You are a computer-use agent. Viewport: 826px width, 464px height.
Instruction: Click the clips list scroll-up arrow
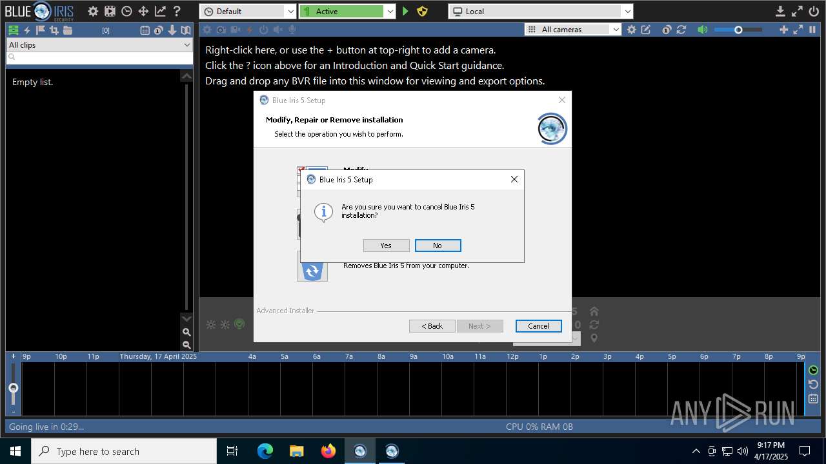click(186, 76)
